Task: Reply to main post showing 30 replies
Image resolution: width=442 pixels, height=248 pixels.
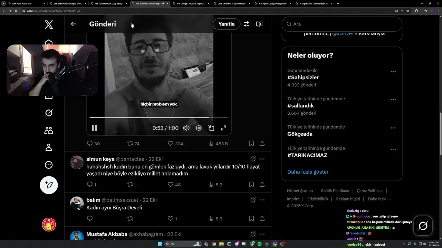Action: coord(93,144)
